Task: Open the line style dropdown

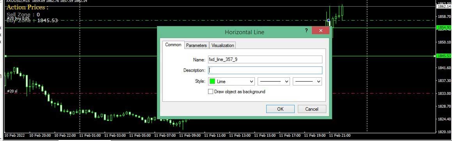Action: 274,82
